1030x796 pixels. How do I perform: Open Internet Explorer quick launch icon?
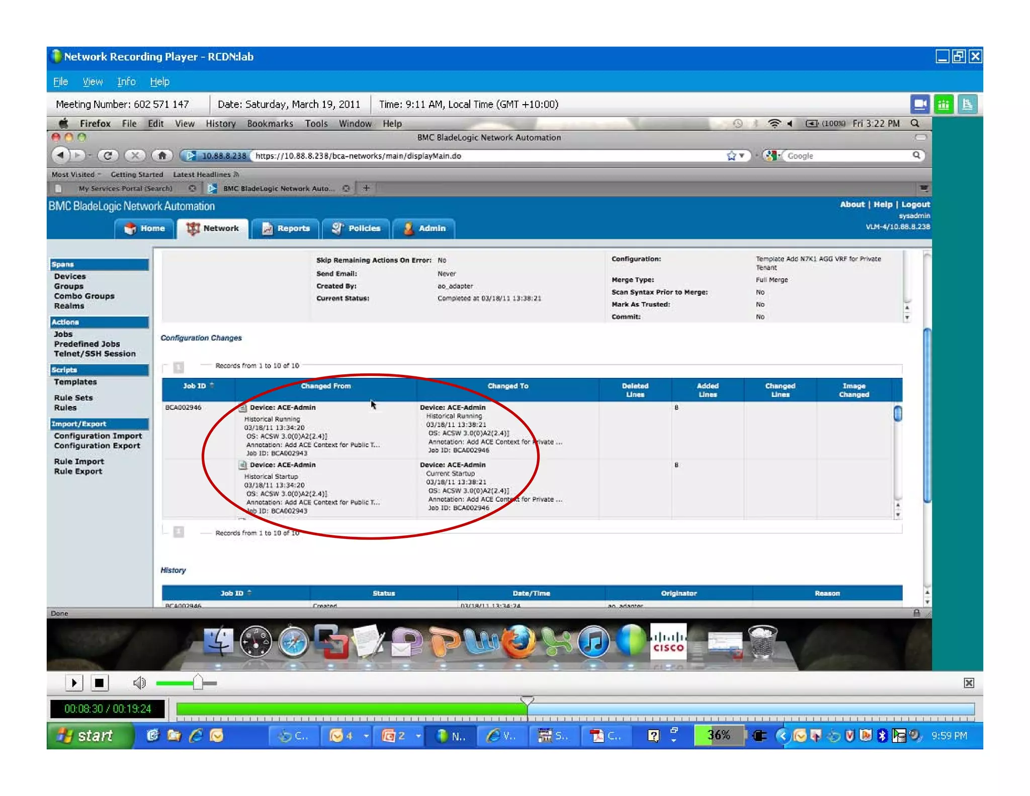pyautogui.click(x=196, y=736)
